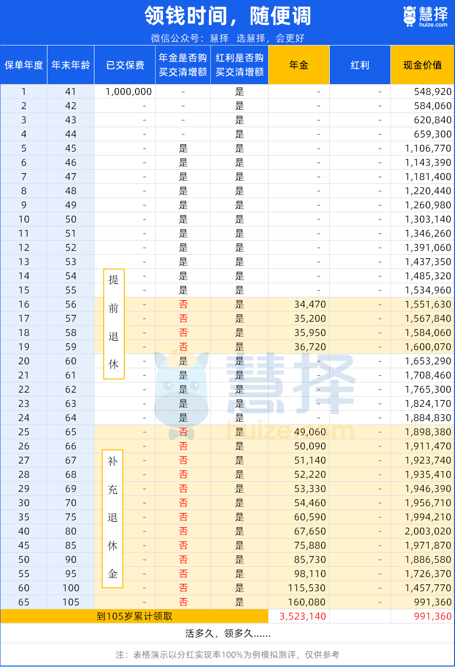The height and width of the screenshot is (667, 455).
Task: Select the 1,000,000 premium cell
Action: (128, 91)
